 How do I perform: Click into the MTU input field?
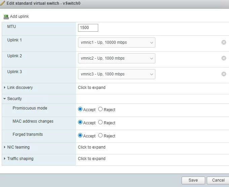pyautogui.click(x=88, y=28)
